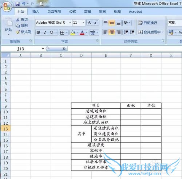The height and width of the screenshot is (179, 182).
Task: Expand the Borders options dropdown arrow
Action: tap(67, 32)
